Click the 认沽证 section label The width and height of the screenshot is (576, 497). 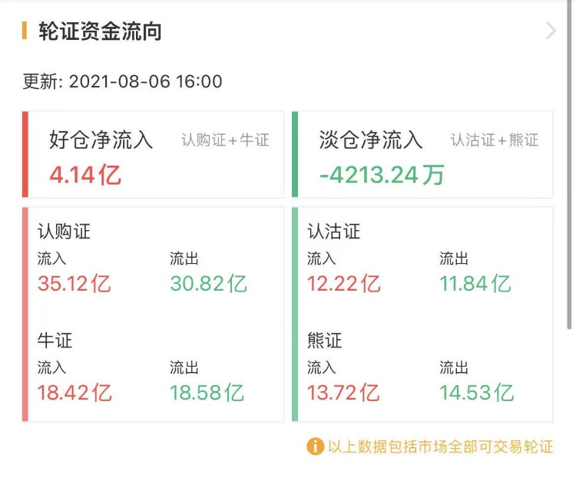[334, 231]
